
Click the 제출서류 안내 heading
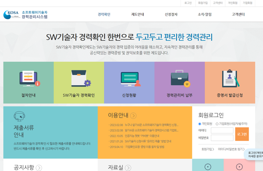(24, 131)
